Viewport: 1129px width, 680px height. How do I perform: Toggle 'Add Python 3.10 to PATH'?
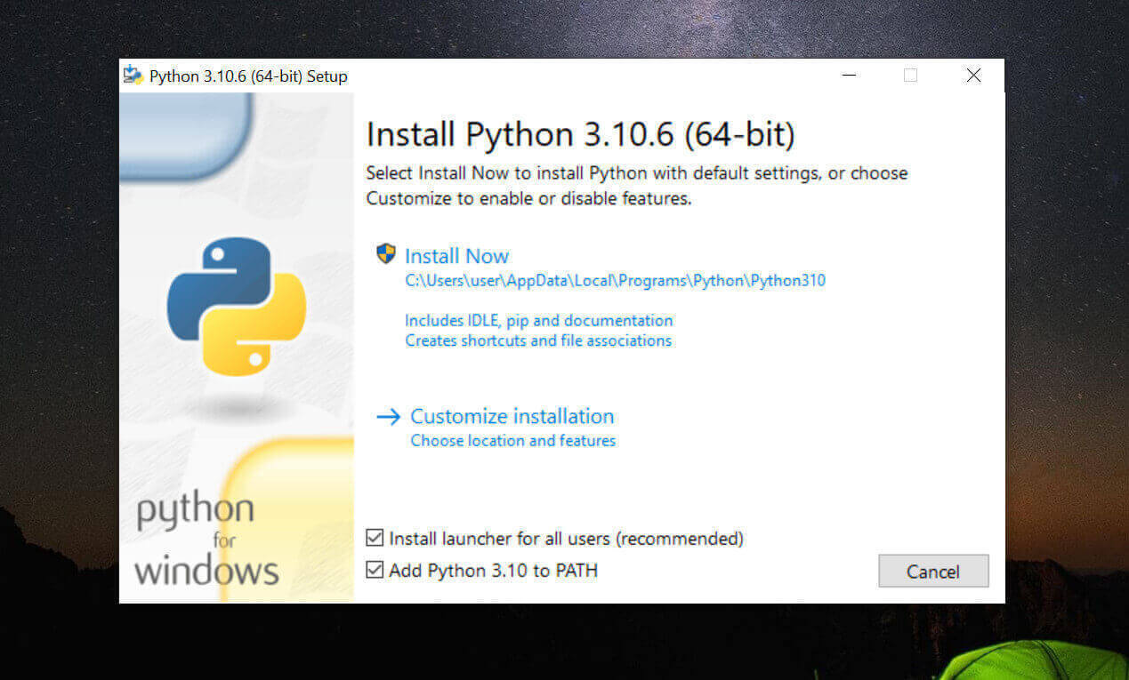coord(375,570)
